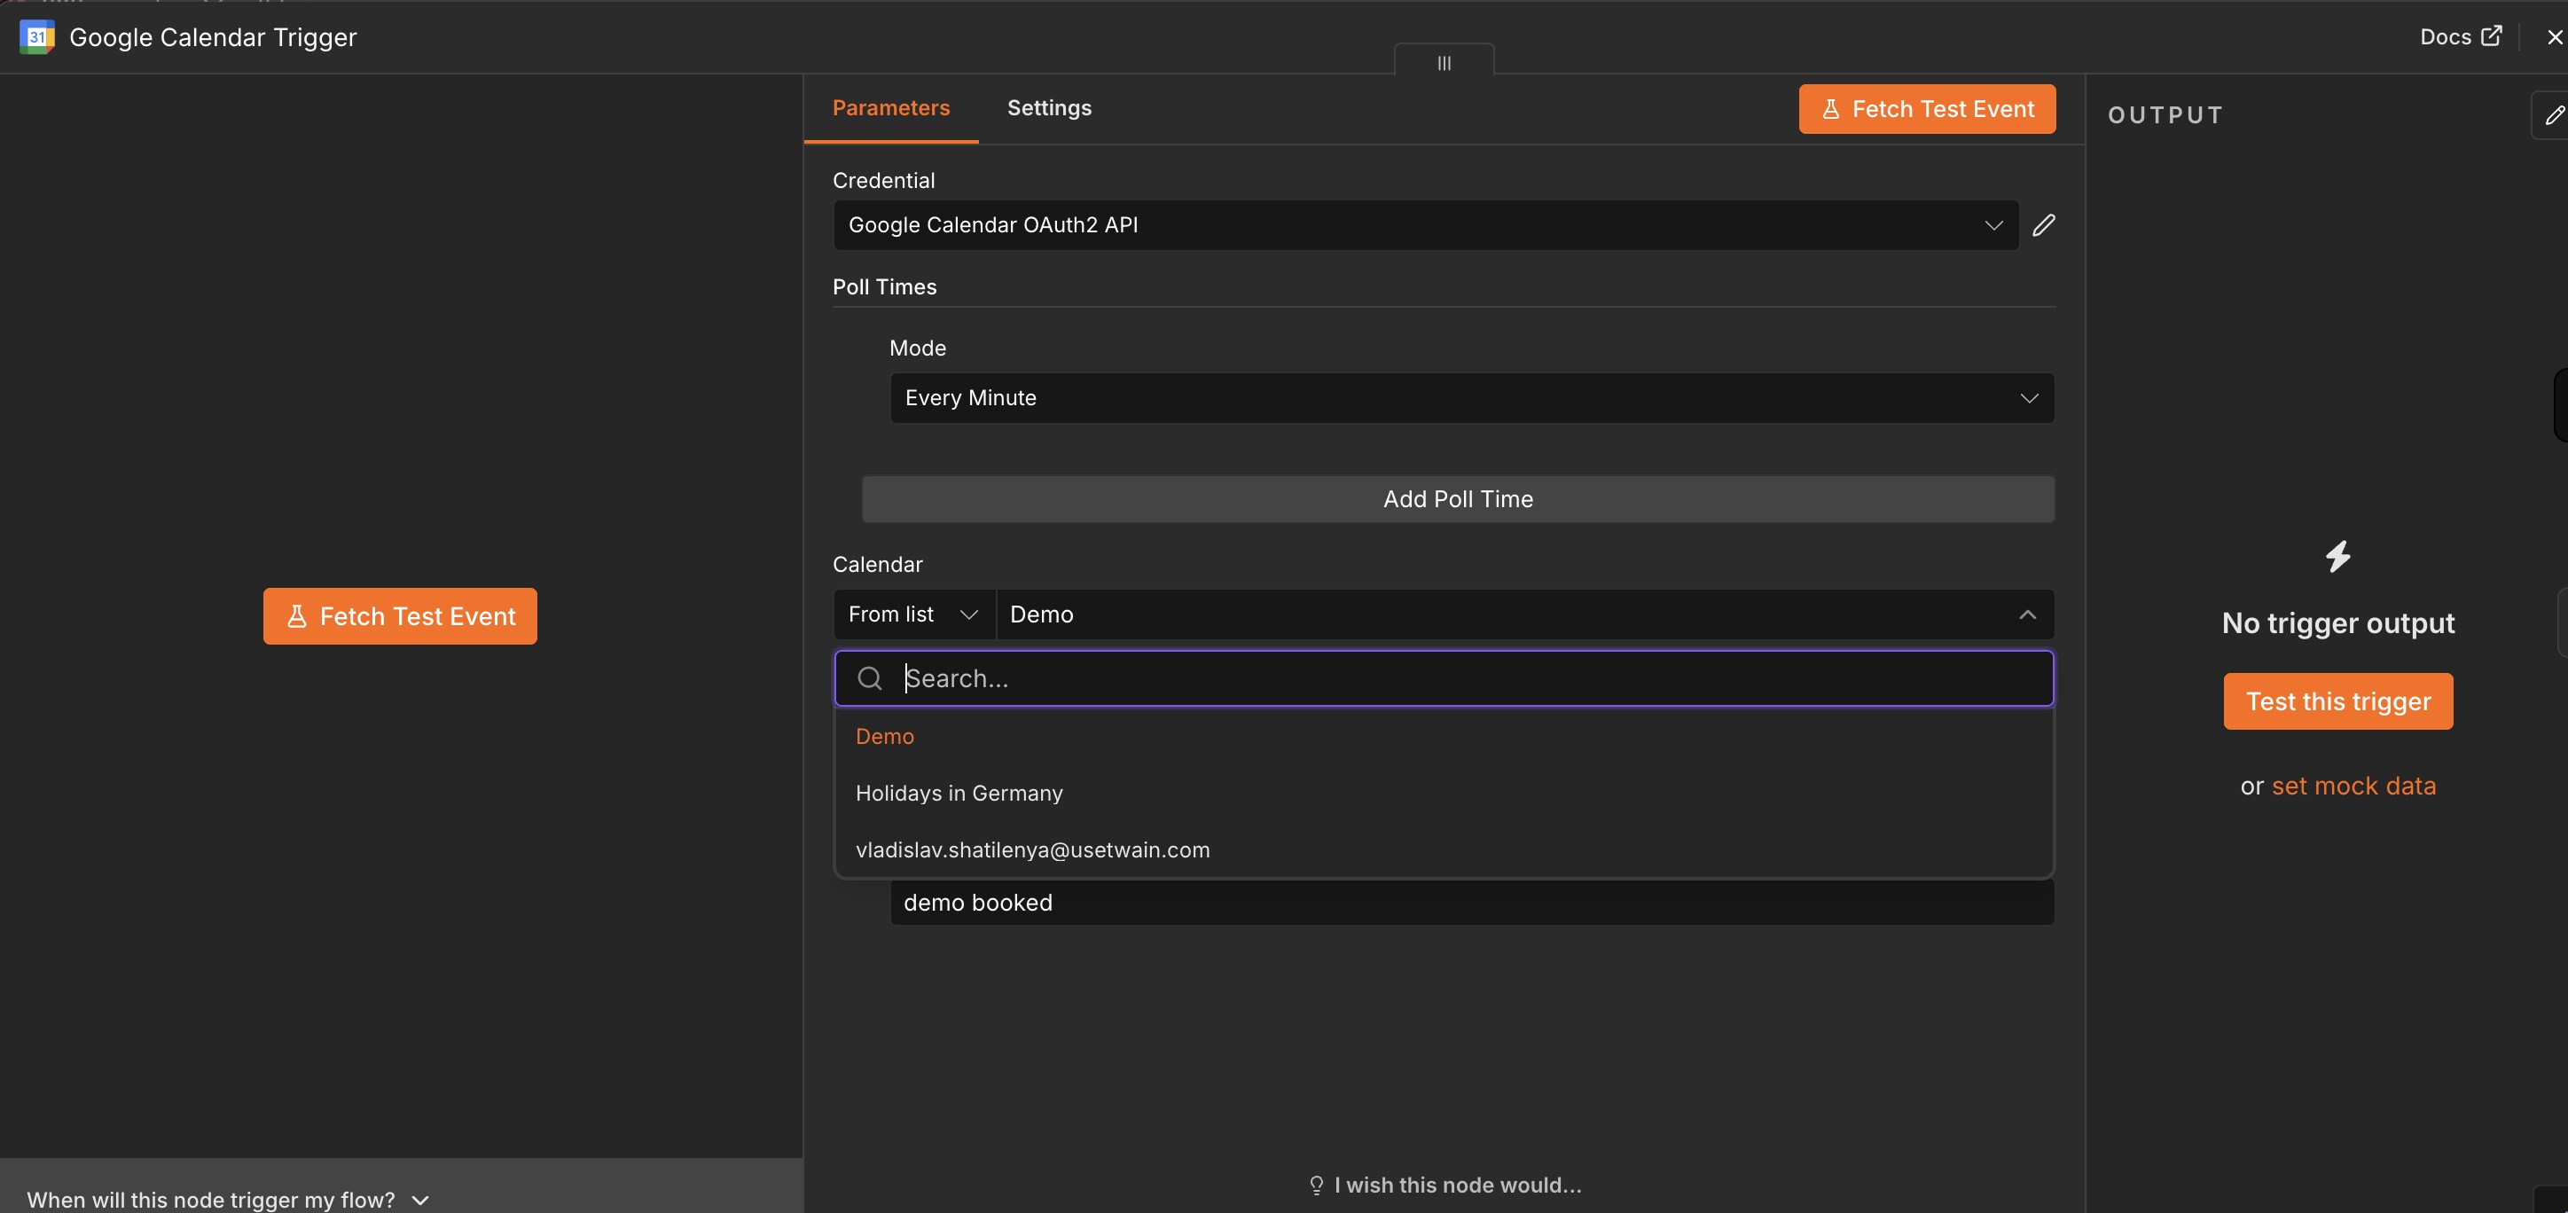2568x1213 pixels.
Task: Select the Parameters tab
Action: click(x=890, y=107)
